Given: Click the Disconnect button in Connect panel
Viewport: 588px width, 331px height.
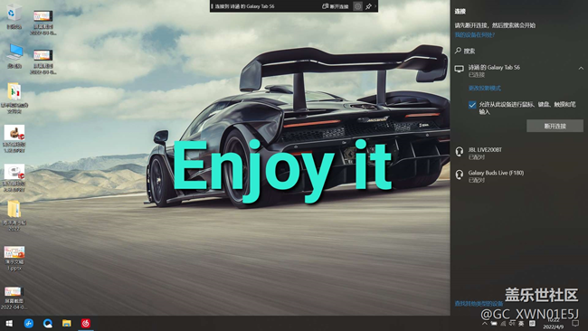Looking at the screenshot, I should [555, 126].
